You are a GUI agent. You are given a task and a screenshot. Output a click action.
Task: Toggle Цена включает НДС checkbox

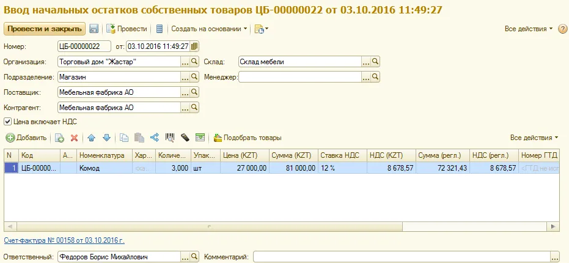[x=7, y=122]
